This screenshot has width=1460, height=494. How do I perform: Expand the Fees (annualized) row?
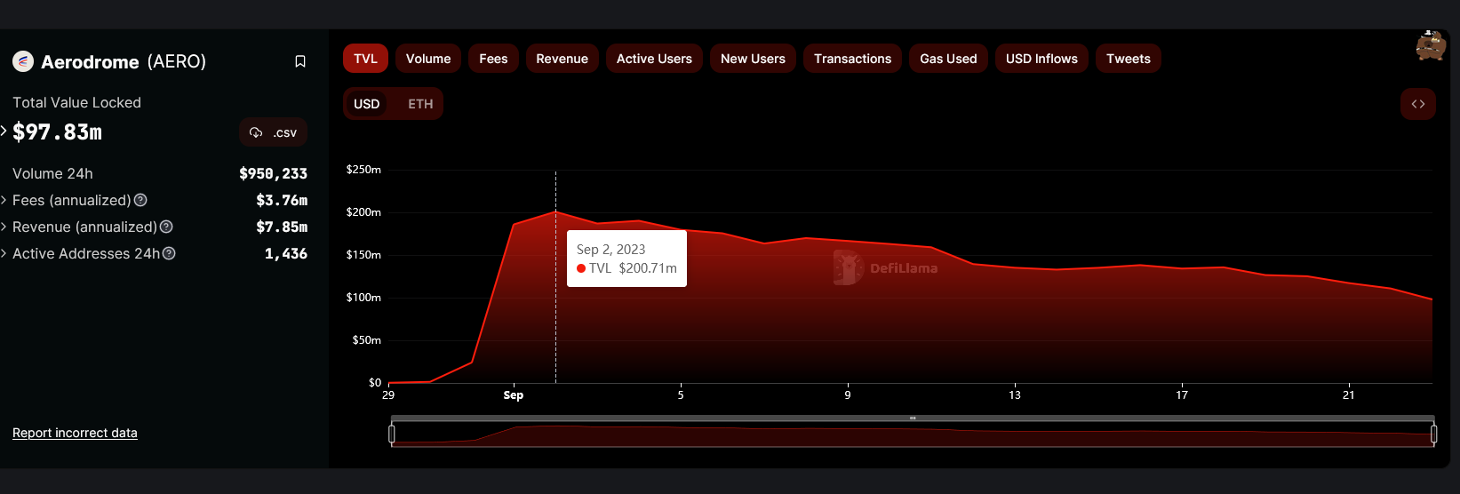(x=4, y=201)
